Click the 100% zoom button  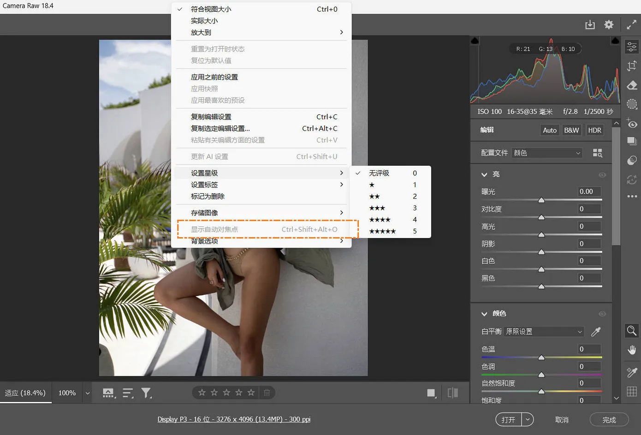coord(67,393)
